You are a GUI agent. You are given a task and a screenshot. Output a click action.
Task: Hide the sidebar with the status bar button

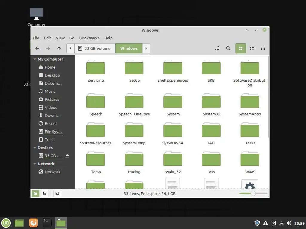click(x=57, y=194)
